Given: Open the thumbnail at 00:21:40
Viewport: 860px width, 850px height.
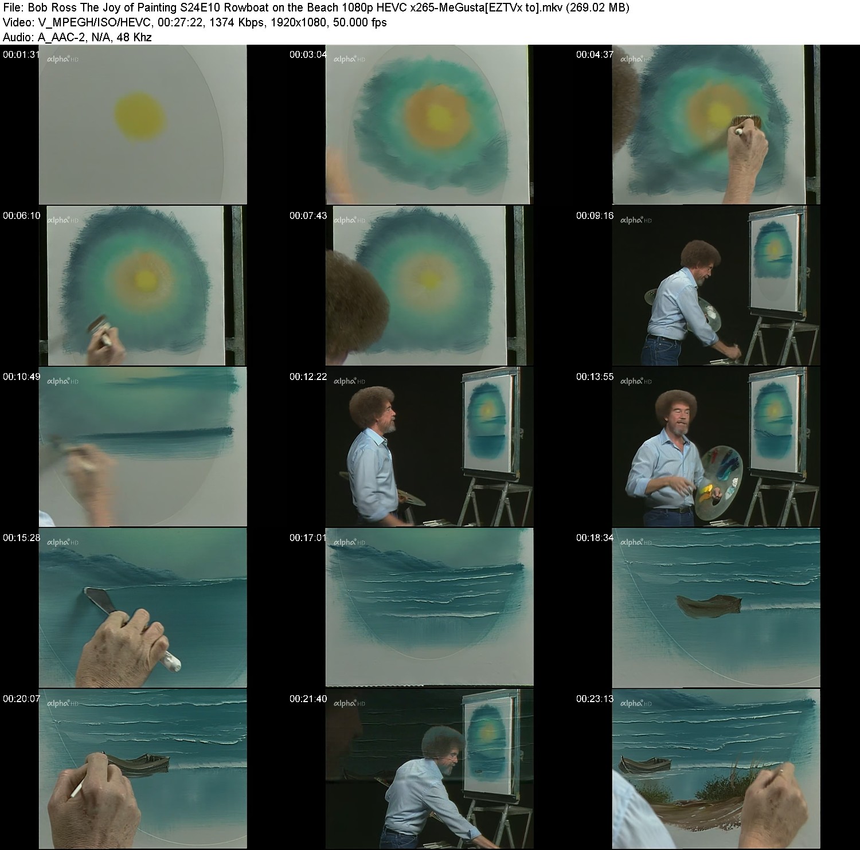Looking at the screenshot, I should (x=430, y=769).
